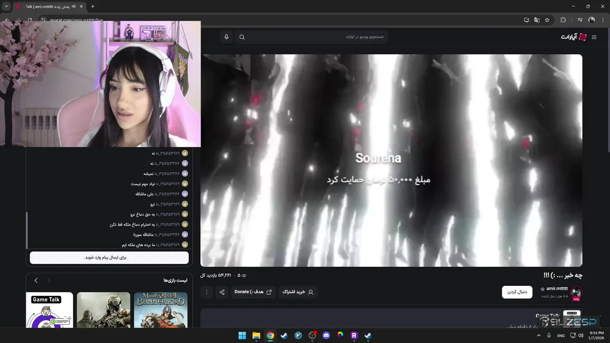Open a new browser tab
This screenshot has height=343, width=610.
pyautogui.click(x=92, y=6)
